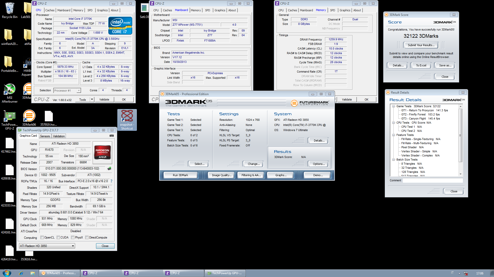Viewport: 494px width, 277px height.
Task: Click the Comment input field
Action: 433,180
